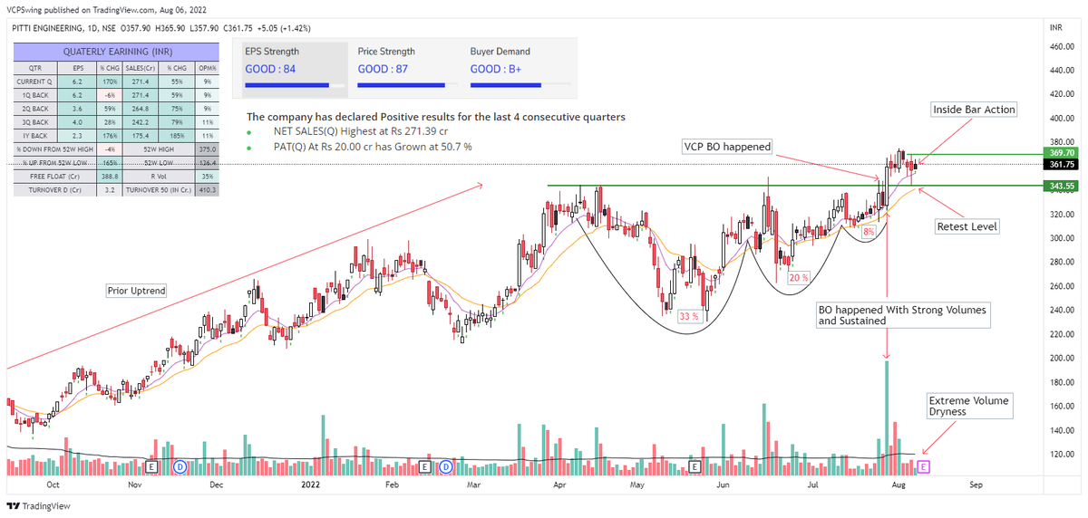Click the PAT(Q) growth bullet text

click(373, 146)
